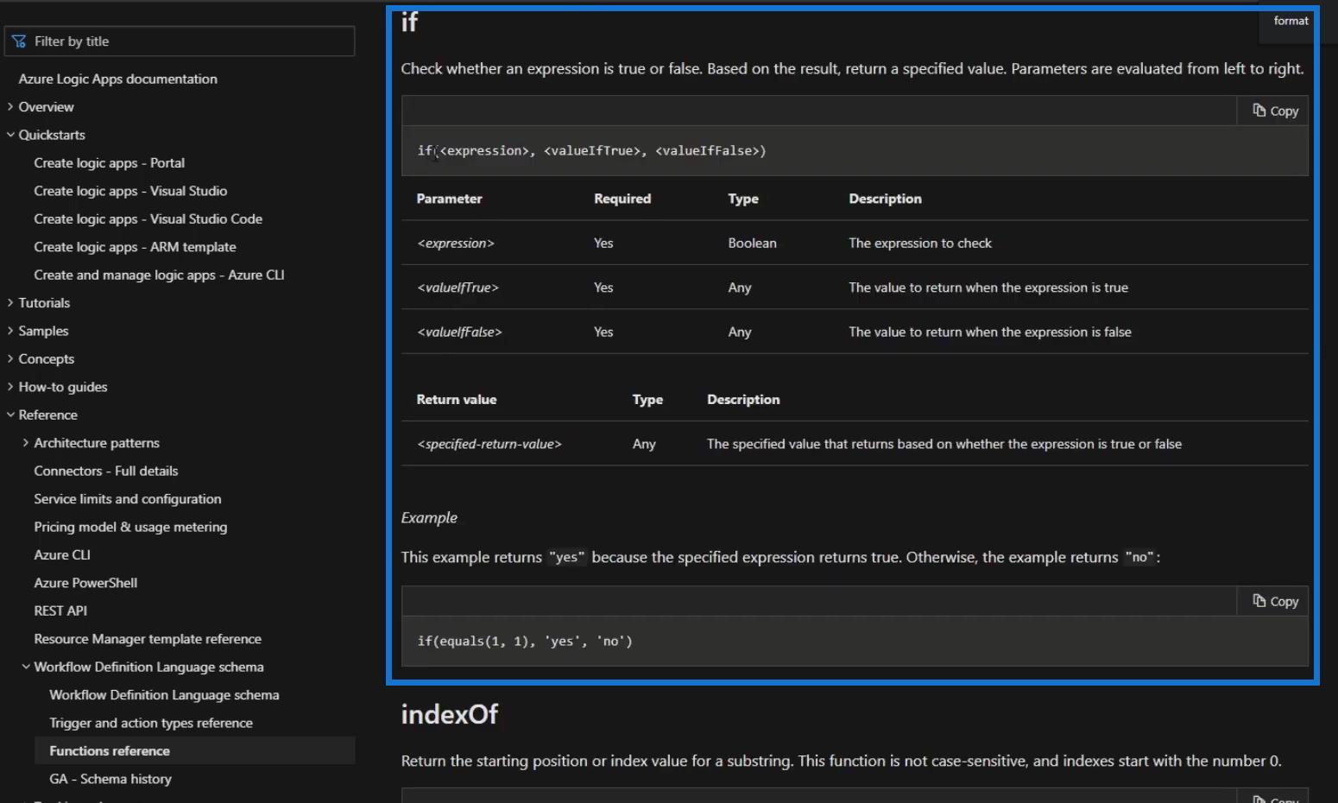Image resolution: width=1338 pixels, height=803 pixels.
Task: Open the Azure CLI reference item
Action: [62, 555]
